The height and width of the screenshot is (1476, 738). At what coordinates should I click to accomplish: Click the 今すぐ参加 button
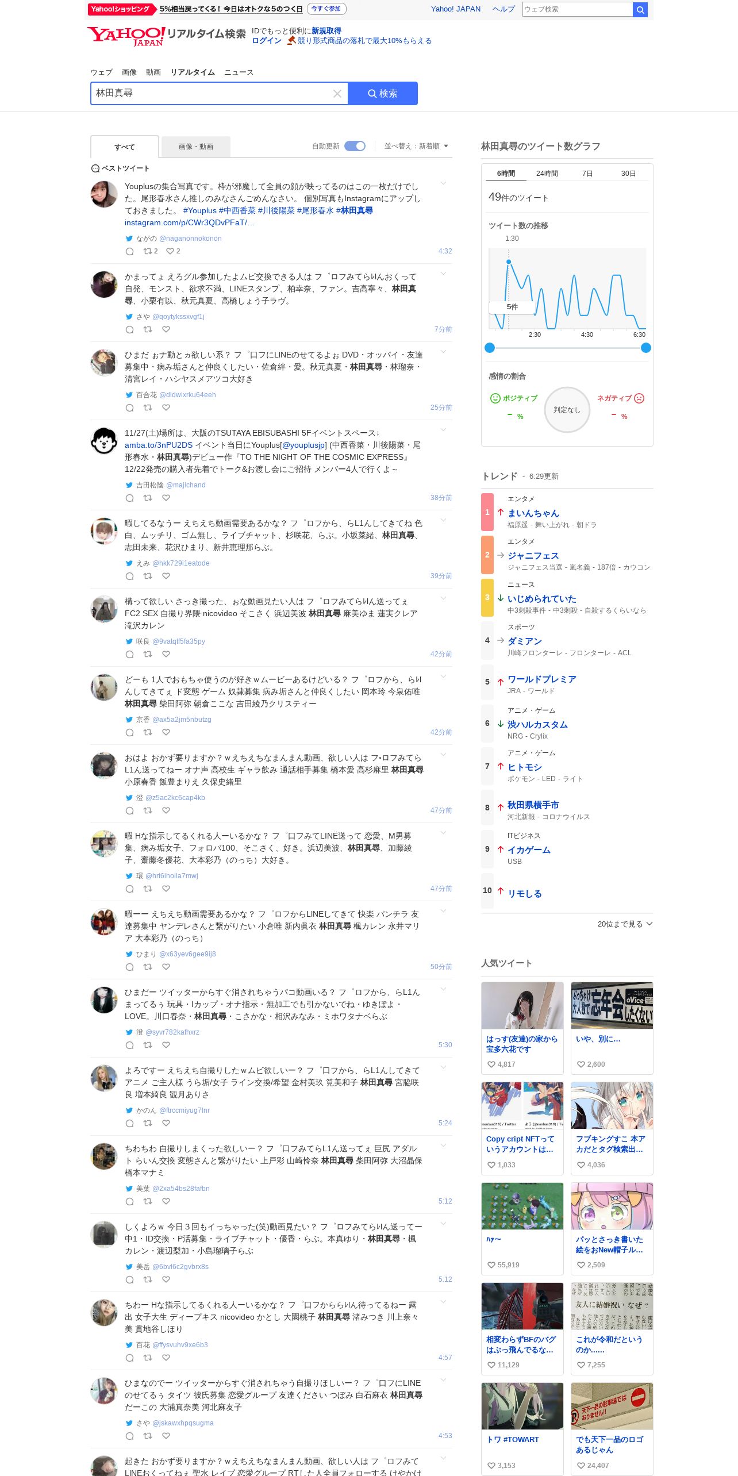click(x=326, y=9)
